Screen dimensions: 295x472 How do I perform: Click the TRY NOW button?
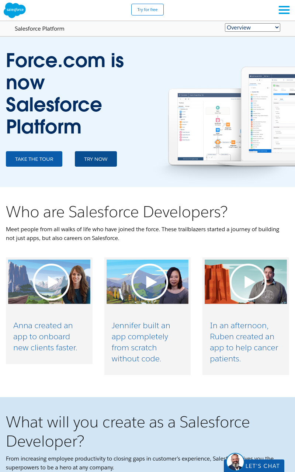click(96, 159)
